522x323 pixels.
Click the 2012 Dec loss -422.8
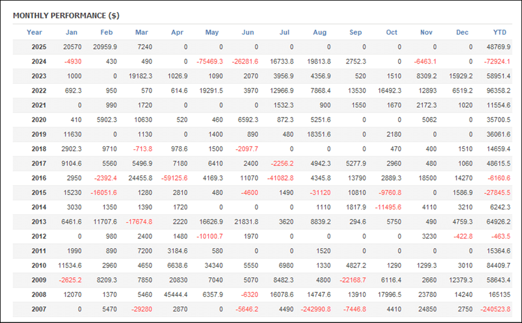pyautogui.click(x=463, y=236)
